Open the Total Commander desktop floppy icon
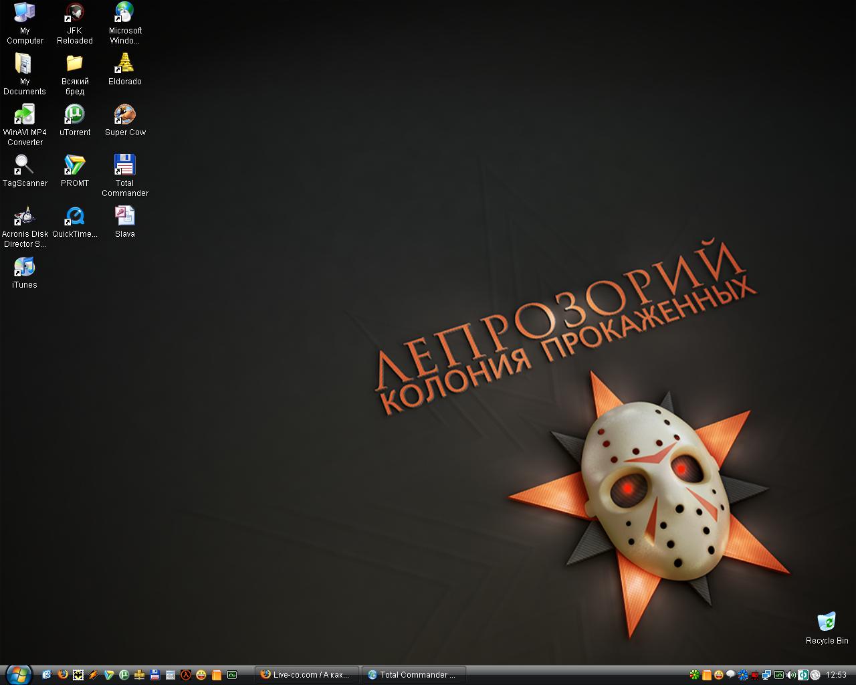The height and width of the screenshot is (685, 856). [x=125, y=165]
